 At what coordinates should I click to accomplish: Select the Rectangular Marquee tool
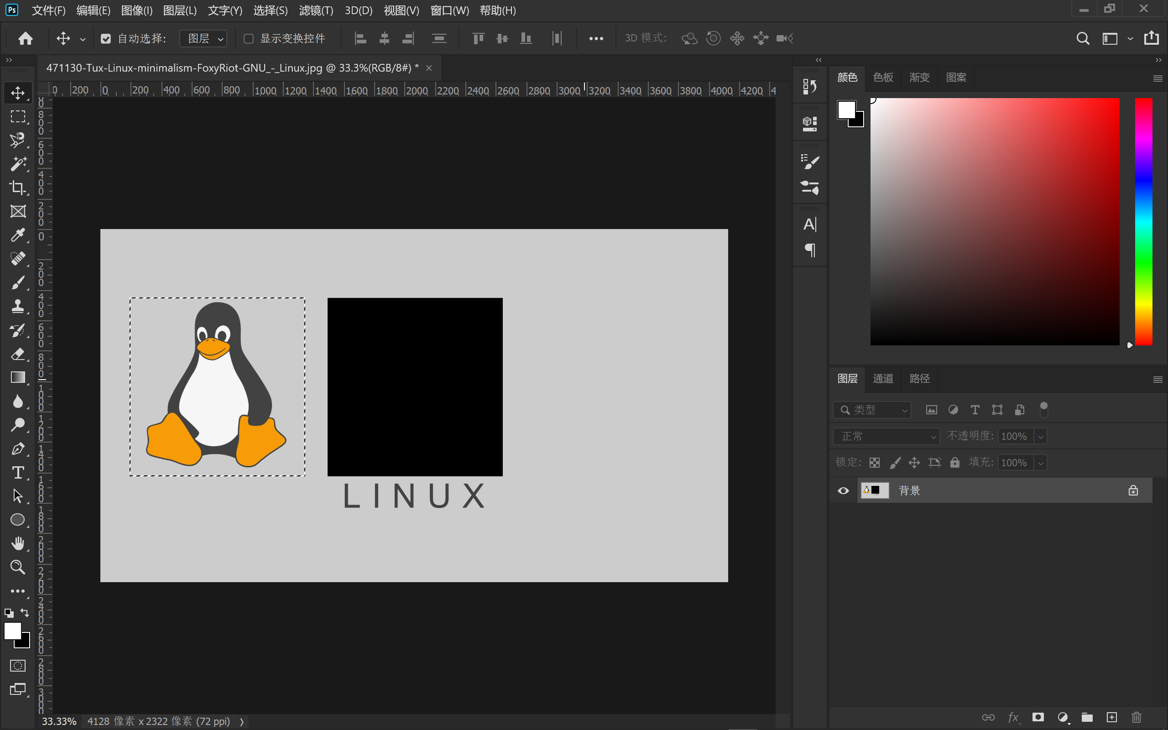pos(18,116)
